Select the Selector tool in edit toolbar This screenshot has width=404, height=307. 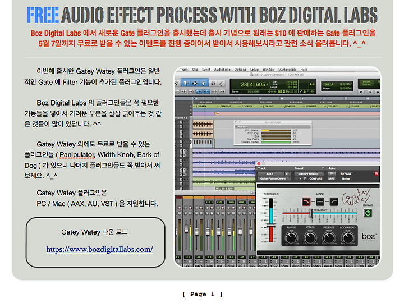(x=195, y=83)
